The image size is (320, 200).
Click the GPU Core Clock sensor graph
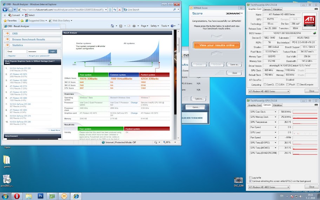coord(305,112)
